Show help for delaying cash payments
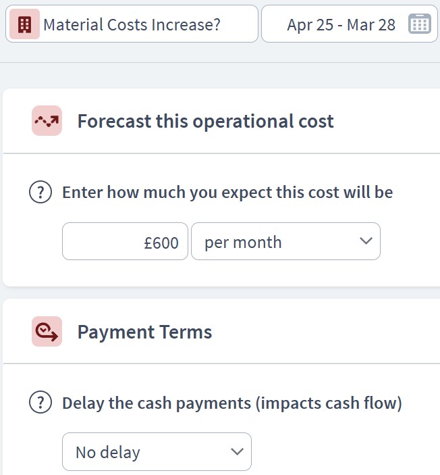 40,402
